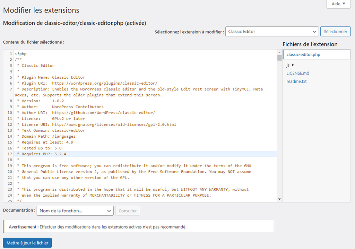Click the Sélectionner button

[x=335, y=32]
